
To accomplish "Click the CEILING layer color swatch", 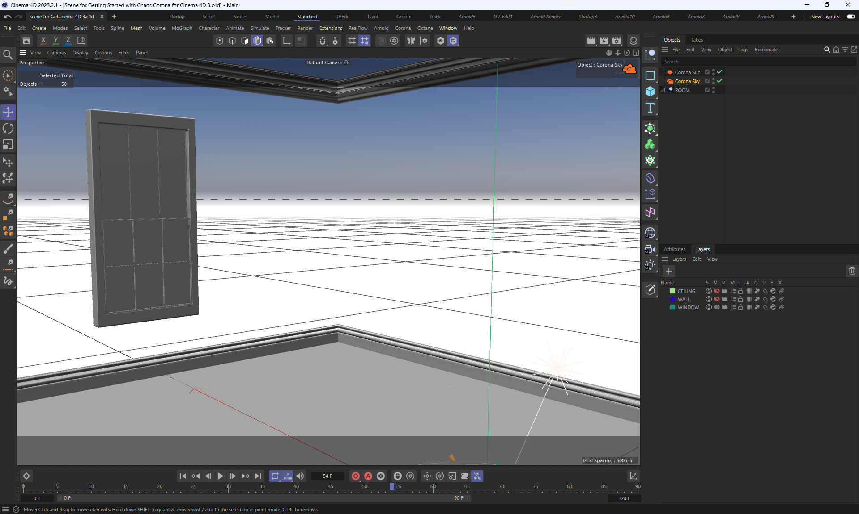I will point(672,291).
